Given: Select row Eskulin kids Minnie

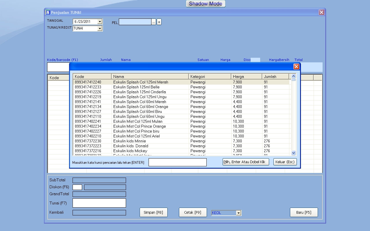Looking at the screenshot, I should tap(181, 141).
